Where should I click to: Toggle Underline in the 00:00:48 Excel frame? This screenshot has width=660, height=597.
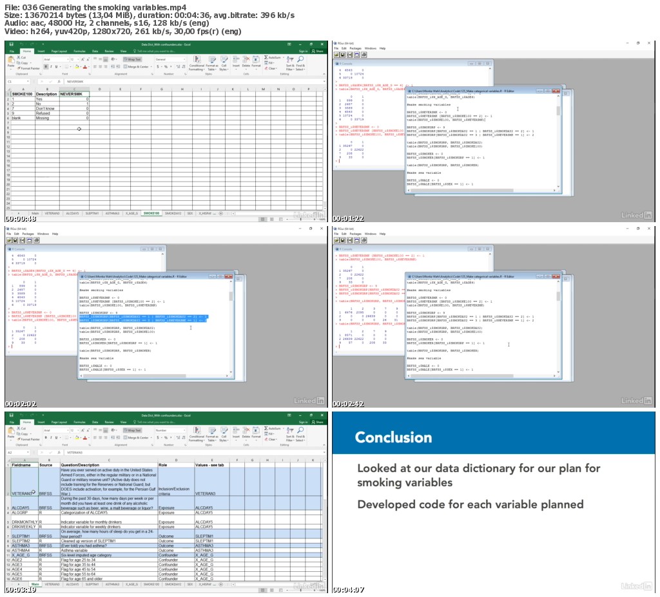pos(57,66)
